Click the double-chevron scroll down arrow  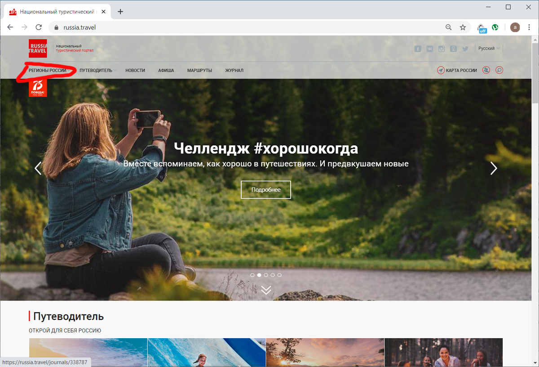pos(266,290)
